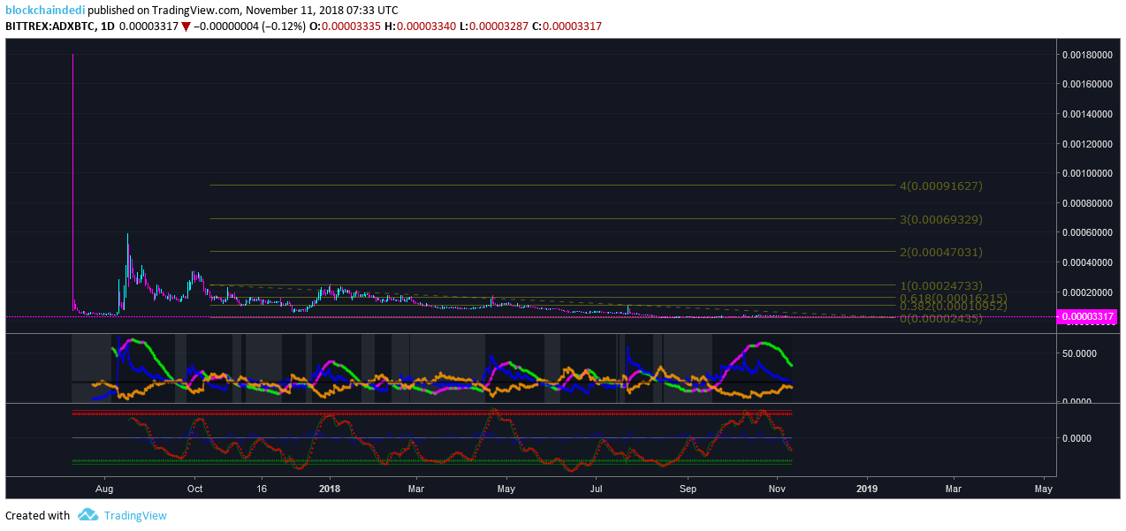Click the 0.00060000 price axis label

(1086, 233)
